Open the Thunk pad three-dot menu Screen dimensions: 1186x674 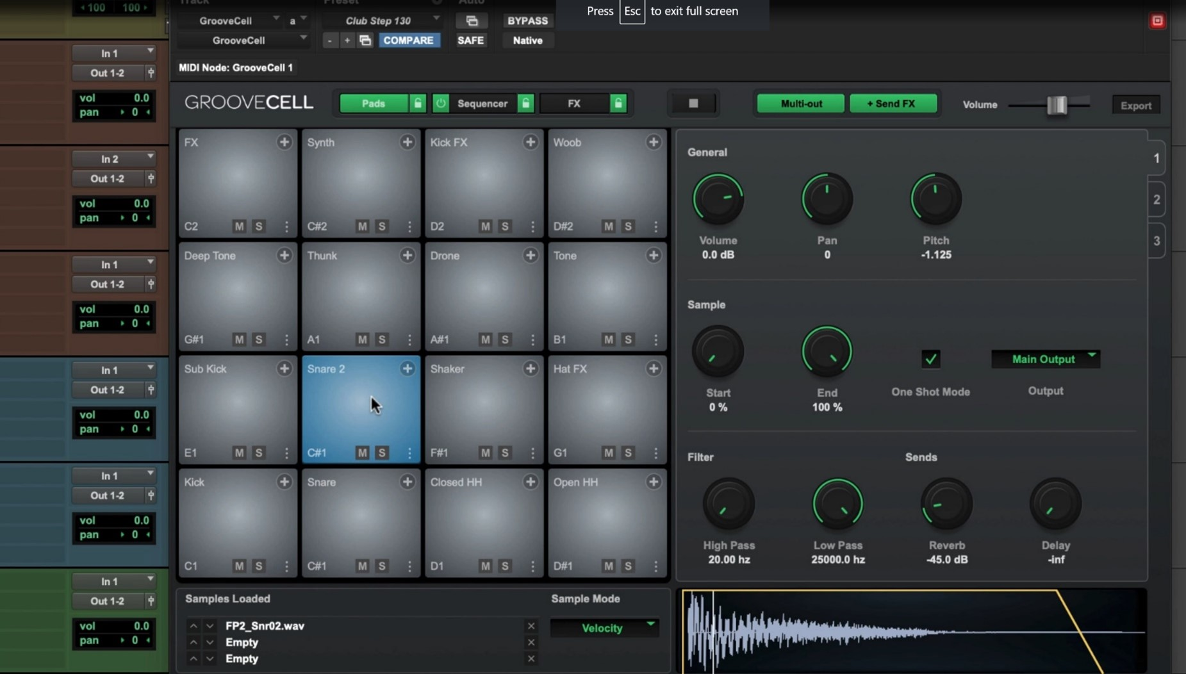[409, 340]
